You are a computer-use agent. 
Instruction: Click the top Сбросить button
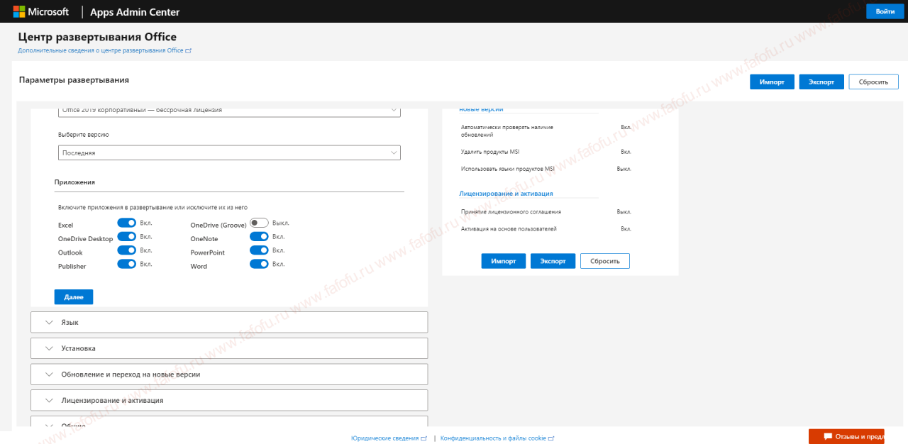873,82
